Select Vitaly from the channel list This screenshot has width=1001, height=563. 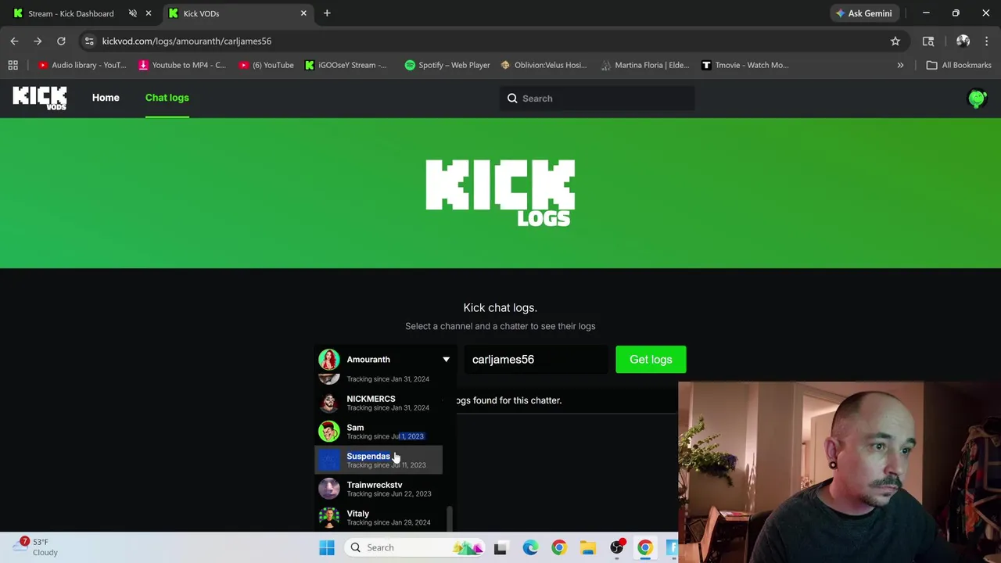click(x=379, y=518)
